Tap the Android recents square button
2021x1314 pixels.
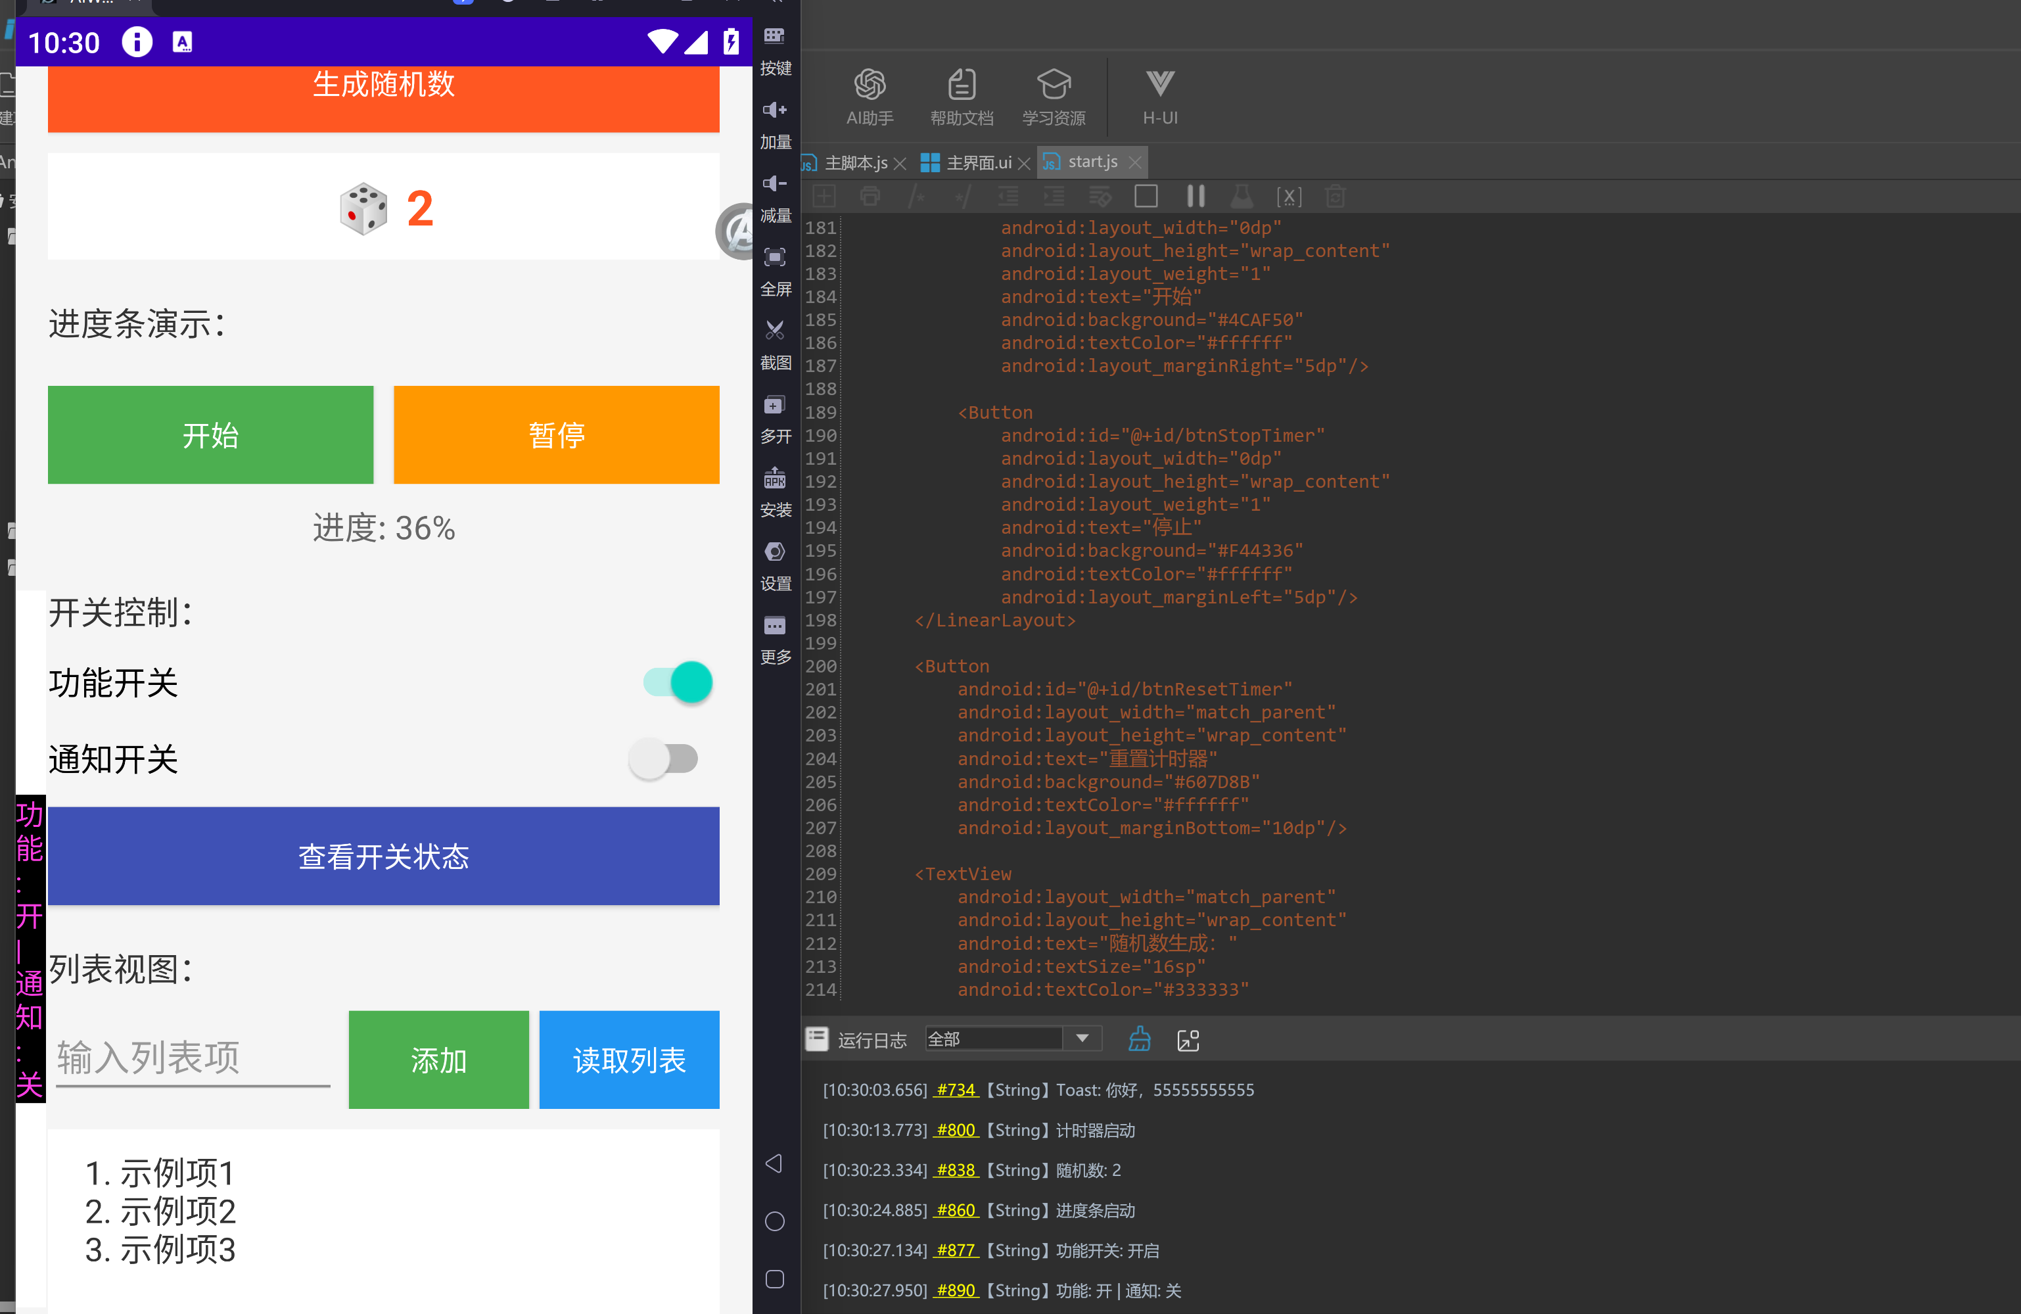click(x=774, y=1279)
